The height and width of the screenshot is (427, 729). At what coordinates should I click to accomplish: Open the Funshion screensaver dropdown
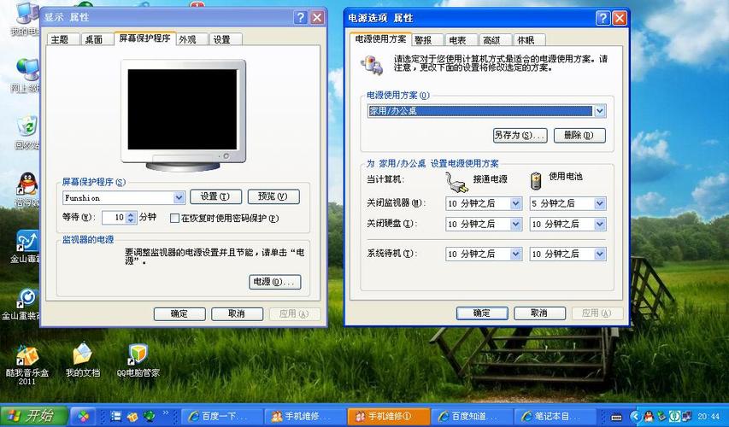(179, 198)
